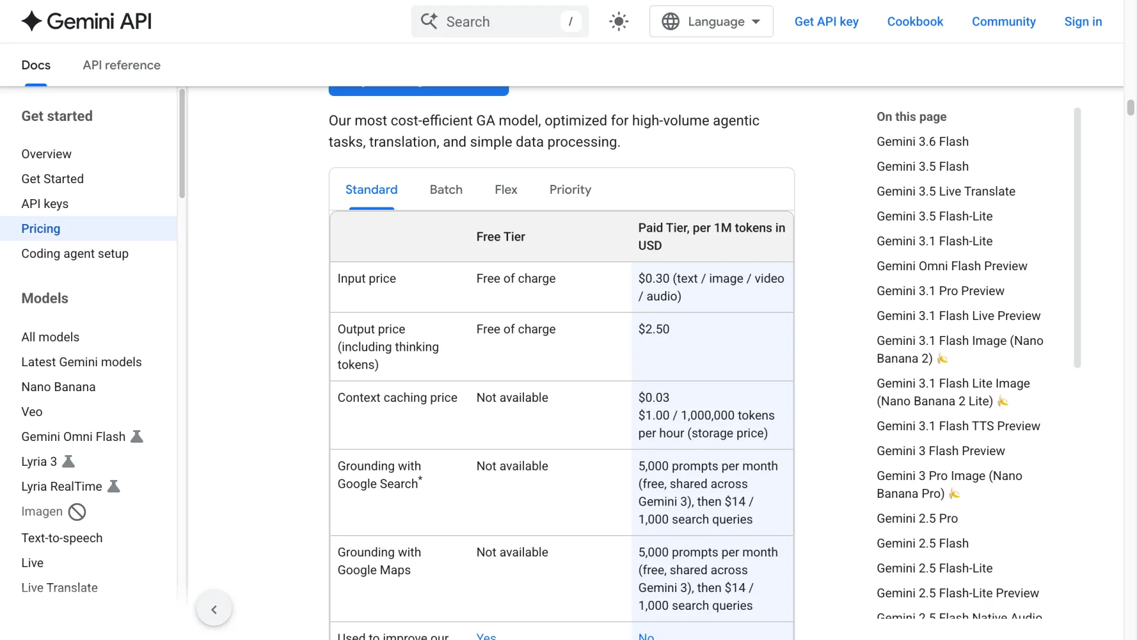Image resolution: width=1137 pixels, height=640 pixels.
Task: Jump to Gemini 3.6 Flash section
Action: 923,142
